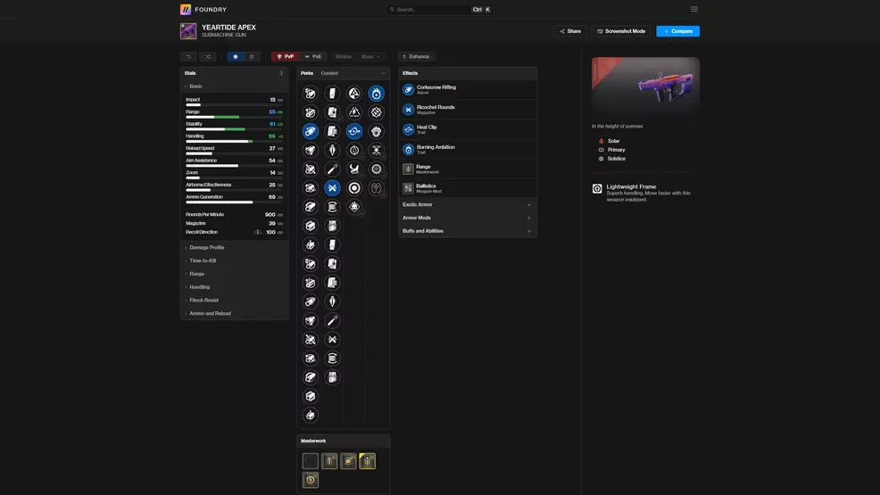
Task: Switch to the Perks tab
Action: click(307, 73)
